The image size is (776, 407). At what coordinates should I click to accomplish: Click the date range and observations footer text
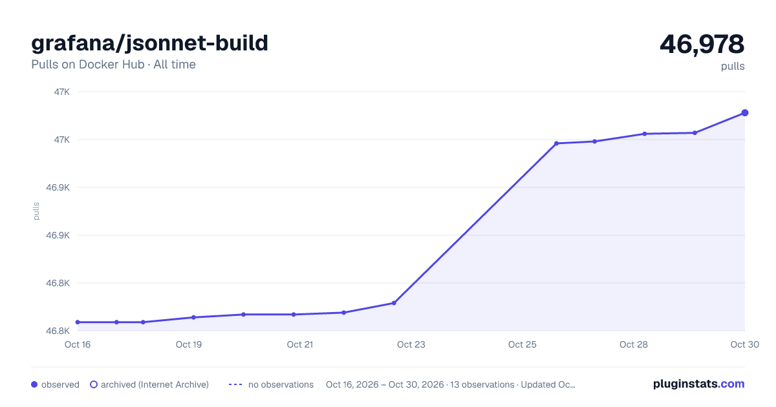pos(451,384)
